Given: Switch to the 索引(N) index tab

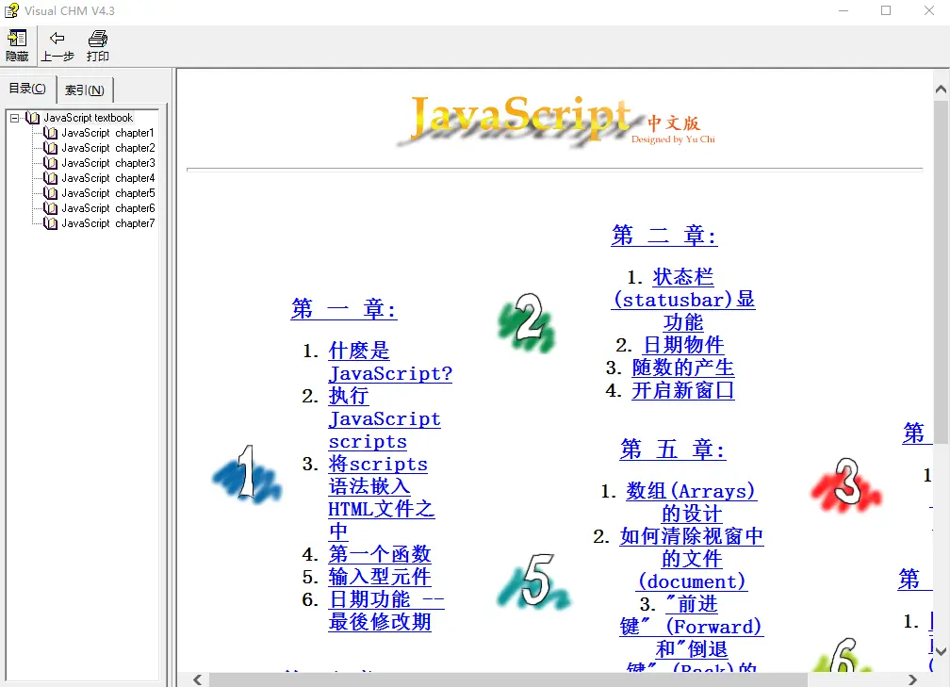Looking at the screenshot, I should [x=85, y=90].
